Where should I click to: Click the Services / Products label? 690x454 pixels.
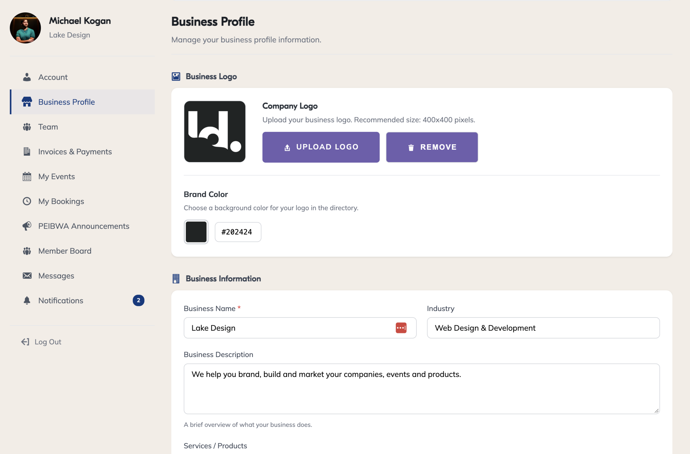pos(215,446)
